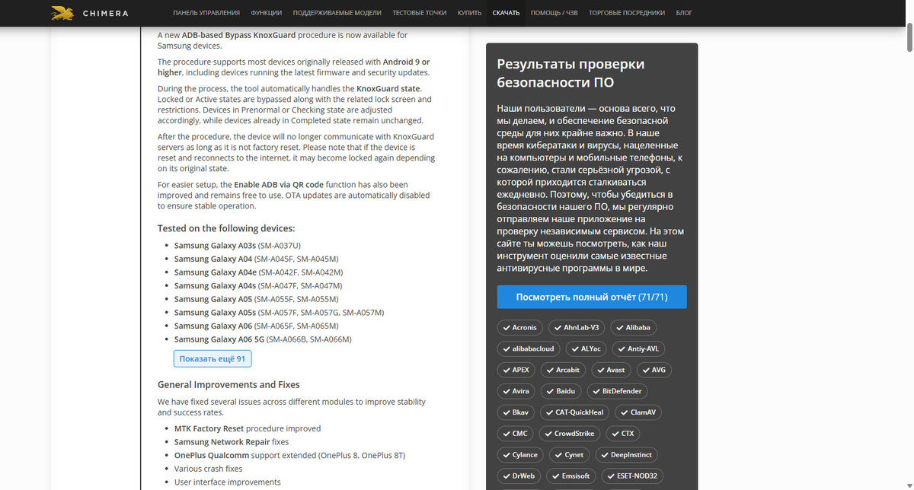Select the alibabacloud badge
The width and height of the screenshot is (914, 490).
coord(529,348)
